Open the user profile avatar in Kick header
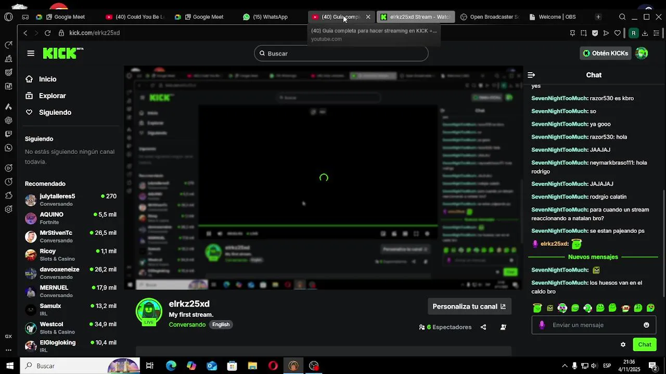 [642, 53]
